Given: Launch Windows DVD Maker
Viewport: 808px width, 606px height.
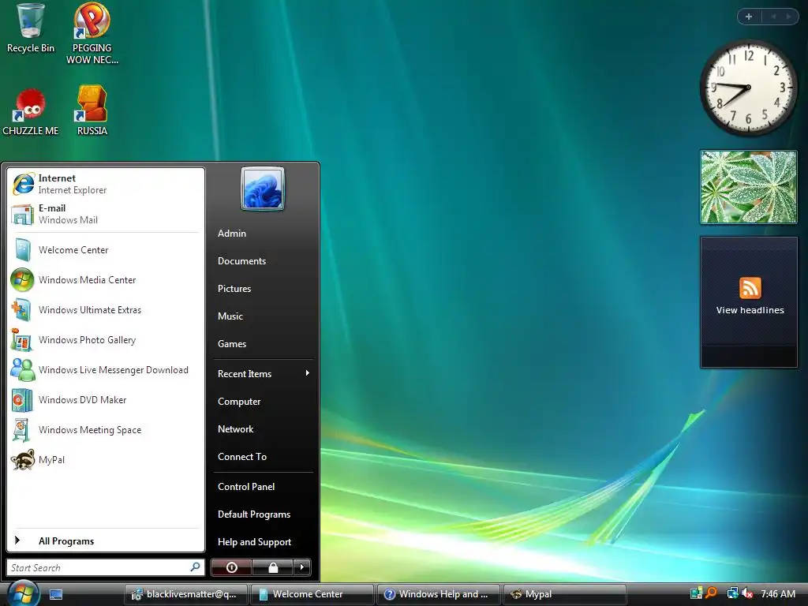Looking at the screenshot, I should click(105, 400).
